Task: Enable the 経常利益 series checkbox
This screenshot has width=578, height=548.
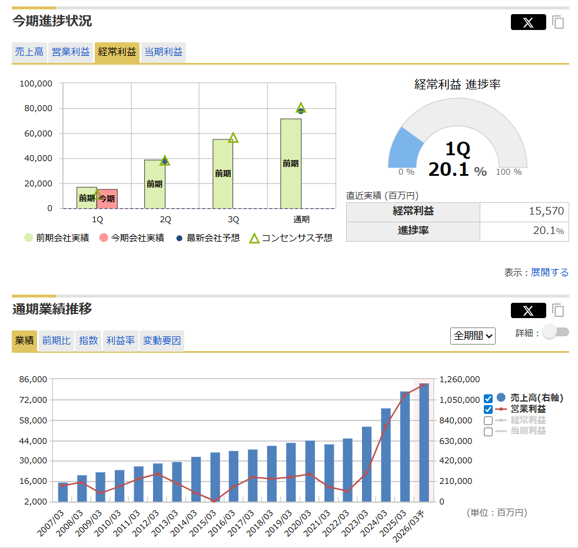Action: coord(488,420)
